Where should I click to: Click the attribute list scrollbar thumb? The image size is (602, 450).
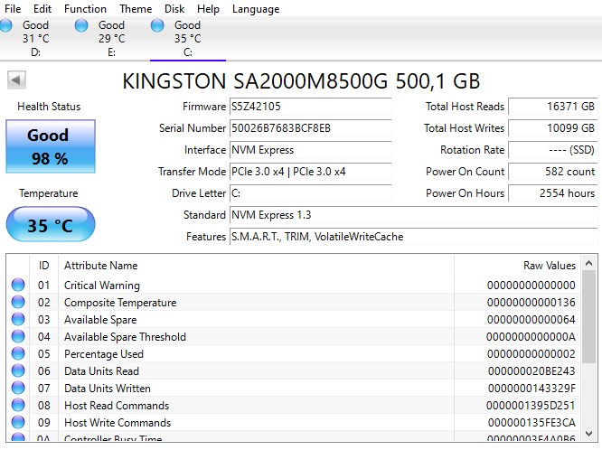click(x=588, y=317)
